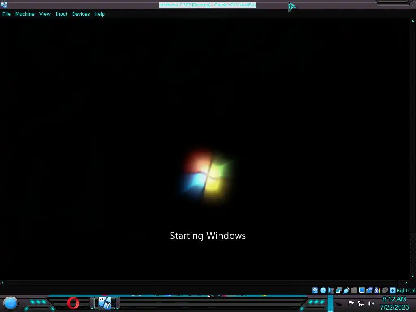Select the VirtualBox Windows 7 taskbar button
Image resolution: width=416 pixels, height=312 pixels.
click(105, 303)
